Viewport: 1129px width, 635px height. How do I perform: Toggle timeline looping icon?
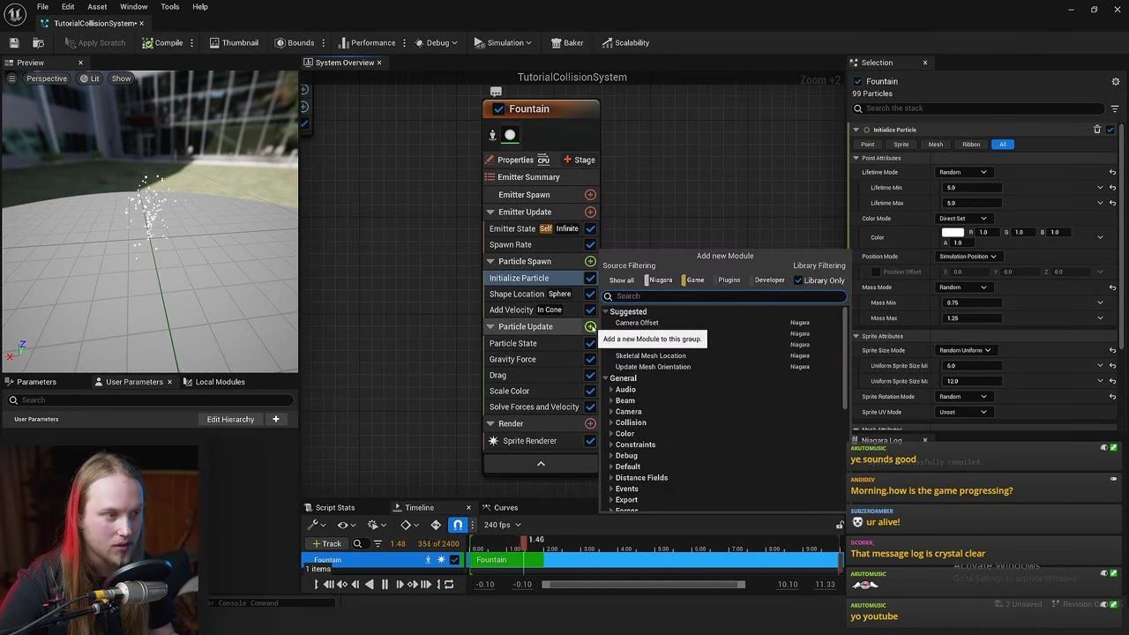449,584
